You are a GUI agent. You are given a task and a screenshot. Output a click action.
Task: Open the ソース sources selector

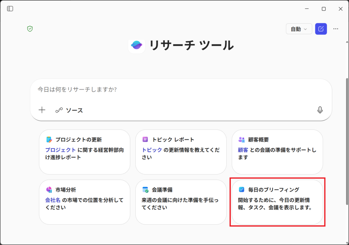tap(70, 110)
